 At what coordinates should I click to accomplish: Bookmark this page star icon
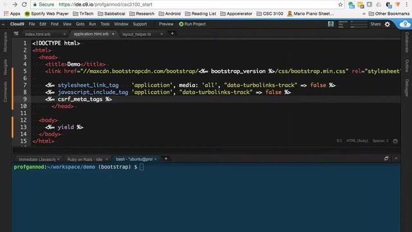341,5
